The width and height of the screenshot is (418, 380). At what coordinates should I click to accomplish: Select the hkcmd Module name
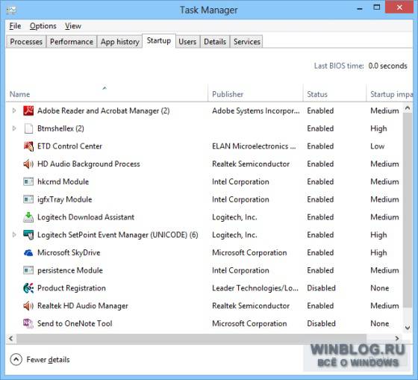click(x=63, y=181)
